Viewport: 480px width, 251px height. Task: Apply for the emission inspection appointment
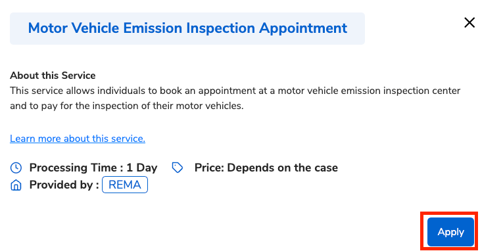(450, 232)
